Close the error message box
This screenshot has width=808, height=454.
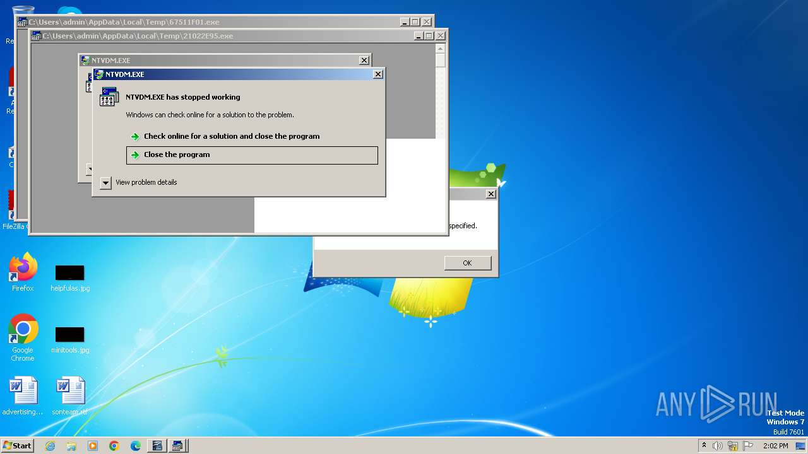[x=491, y=194]
